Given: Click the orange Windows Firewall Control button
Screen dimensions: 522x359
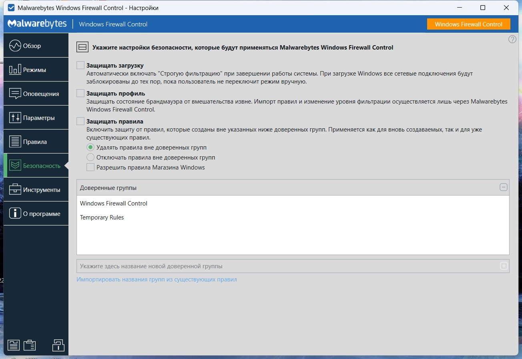Looking at the screenshot, I should (x=469, y=24).
